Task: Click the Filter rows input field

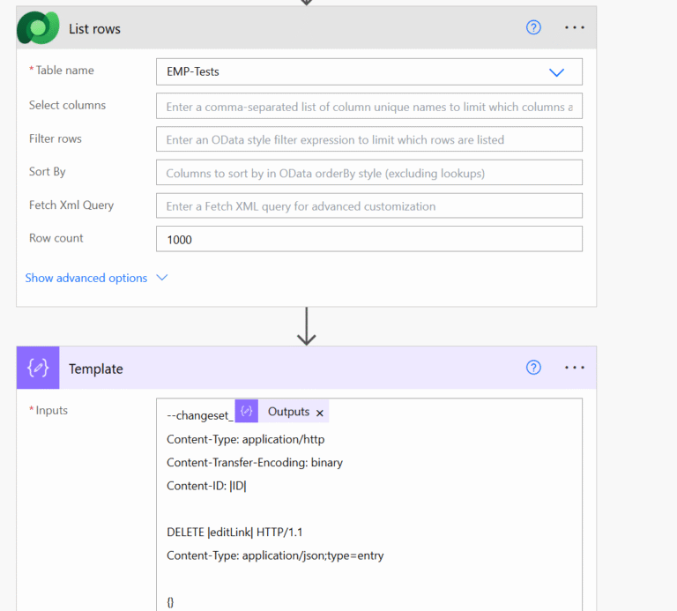Action: 368,139
